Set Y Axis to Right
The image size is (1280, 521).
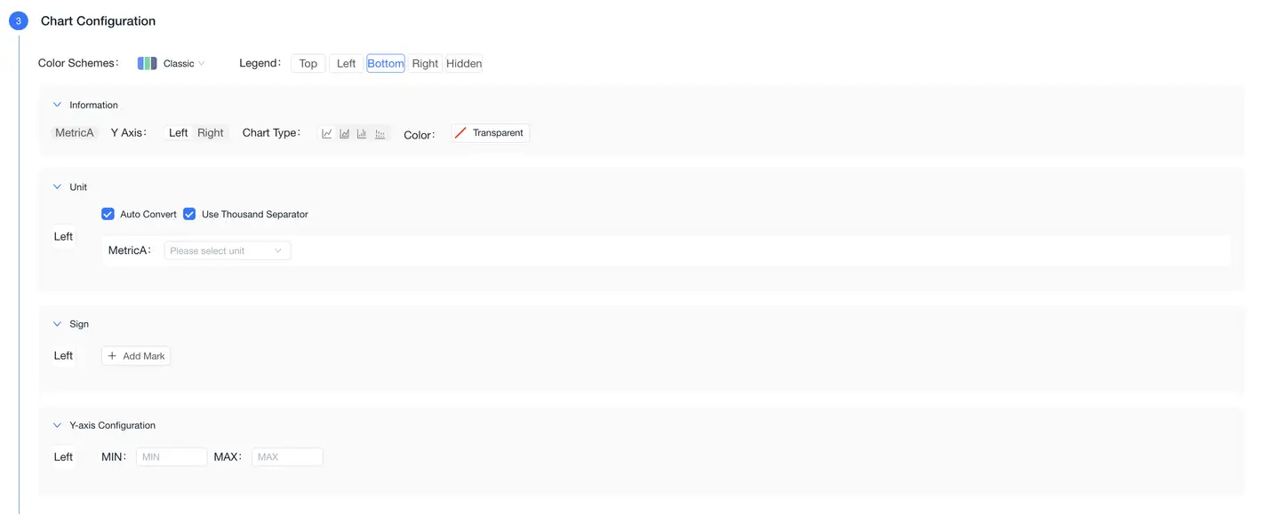click(211, 133)
